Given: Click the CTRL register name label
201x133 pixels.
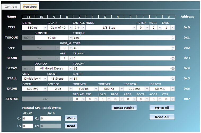Looking at the screenshot, I should click(12, 27).
